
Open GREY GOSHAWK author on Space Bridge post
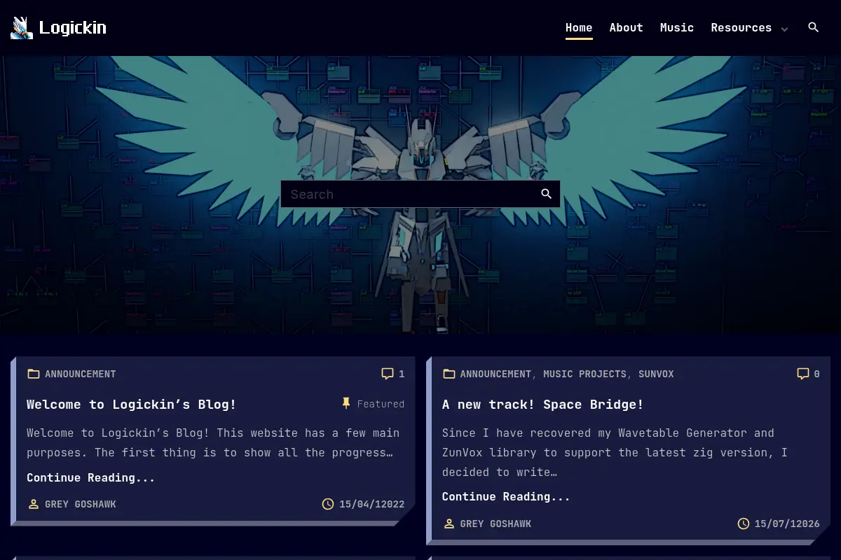coord(495,524)
